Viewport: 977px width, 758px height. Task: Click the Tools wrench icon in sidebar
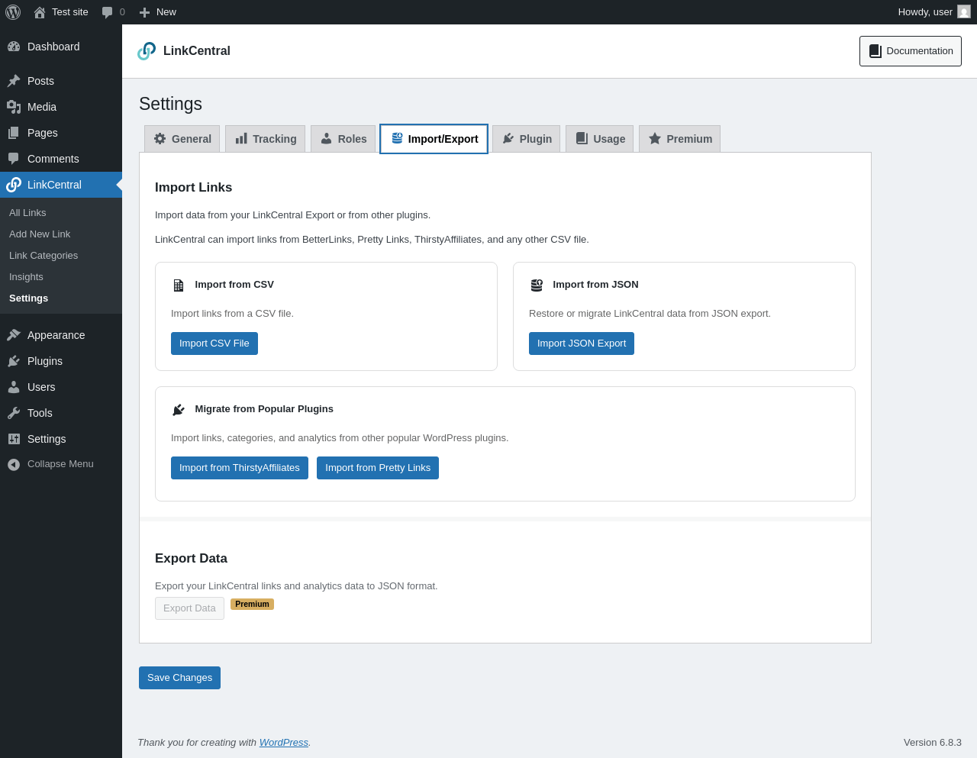14,413
